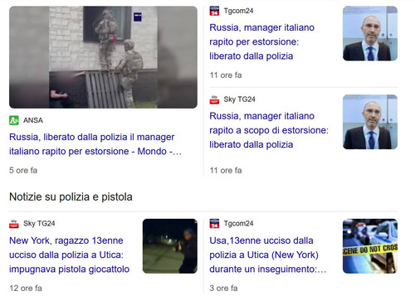Click the Tgcom24 name above 'rapito per estorsione'
415x301 pixels.
pyautogui.click(x=238, y=11)
